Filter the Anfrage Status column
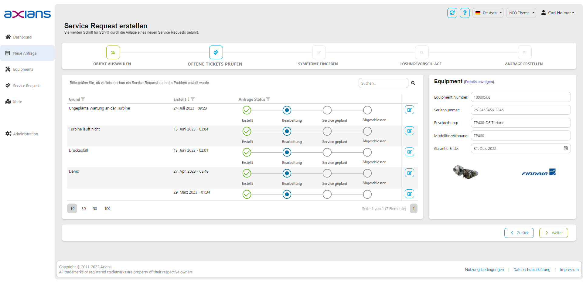This screenshot has height=284, width=583. pyautogui.click(x=268, y=99)
